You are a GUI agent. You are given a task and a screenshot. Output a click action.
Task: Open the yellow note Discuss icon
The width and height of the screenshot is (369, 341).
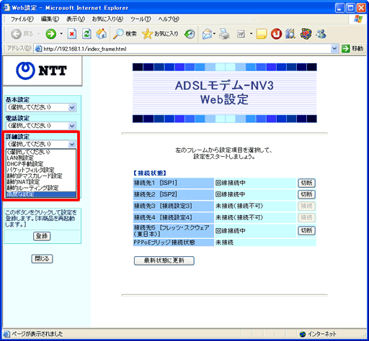tap(262, 34)
